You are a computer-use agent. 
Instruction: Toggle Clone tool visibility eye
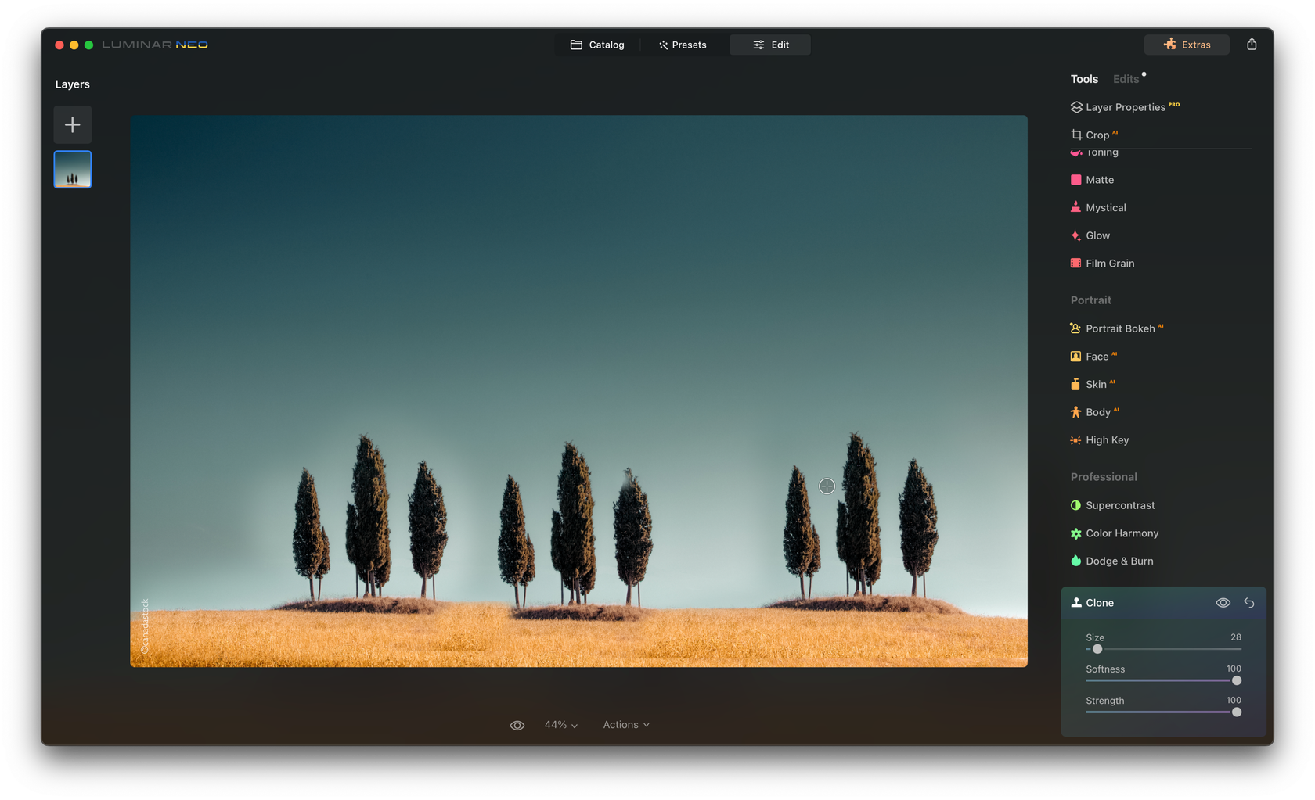click(x=1223, y=603)
